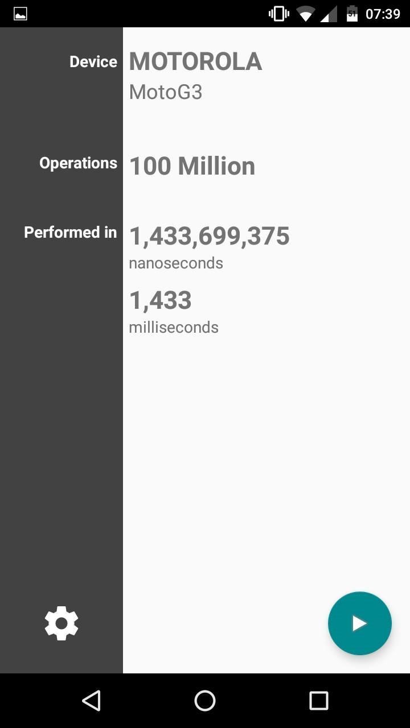Tap the image notification icon in status bar
Image resolution: width=410 pixels, height=728 pixels.
point(20,14)
